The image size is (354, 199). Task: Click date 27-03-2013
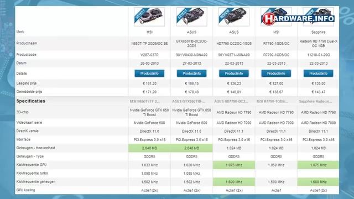point(191,64)
